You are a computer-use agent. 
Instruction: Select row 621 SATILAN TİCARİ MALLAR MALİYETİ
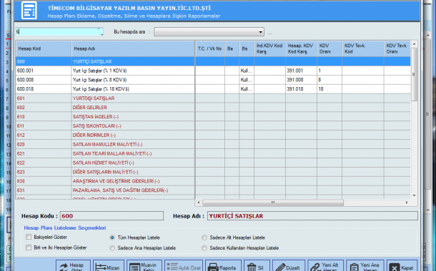click(213, 153)
